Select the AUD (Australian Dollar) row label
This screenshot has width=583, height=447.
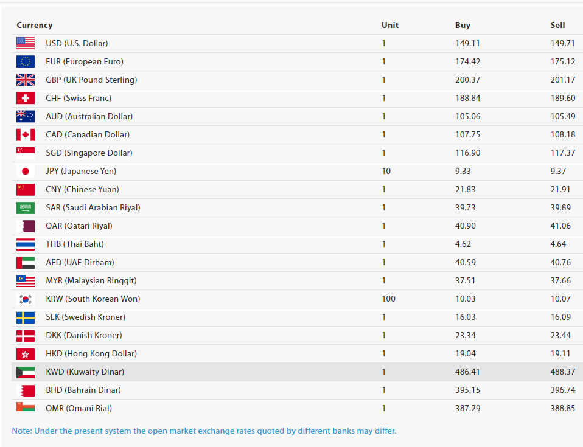(89, 116)
